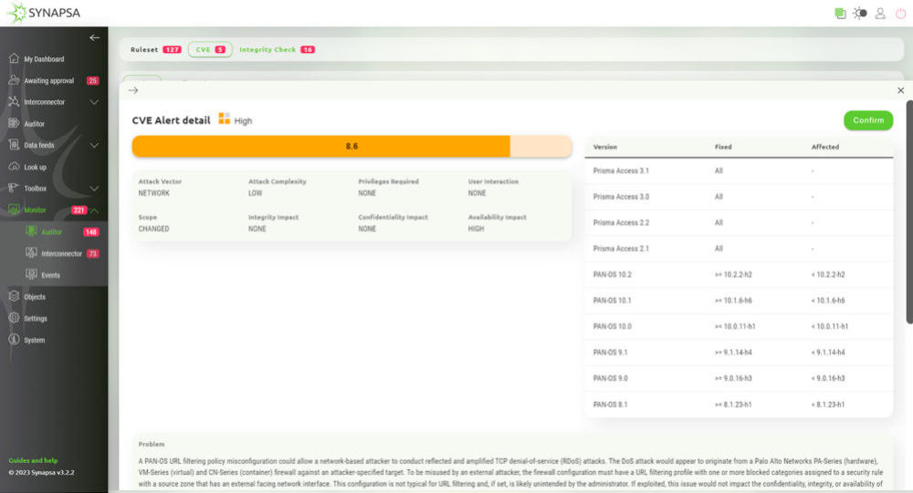
Task: Open Awaiting approval page
Action: pos(49,81)
